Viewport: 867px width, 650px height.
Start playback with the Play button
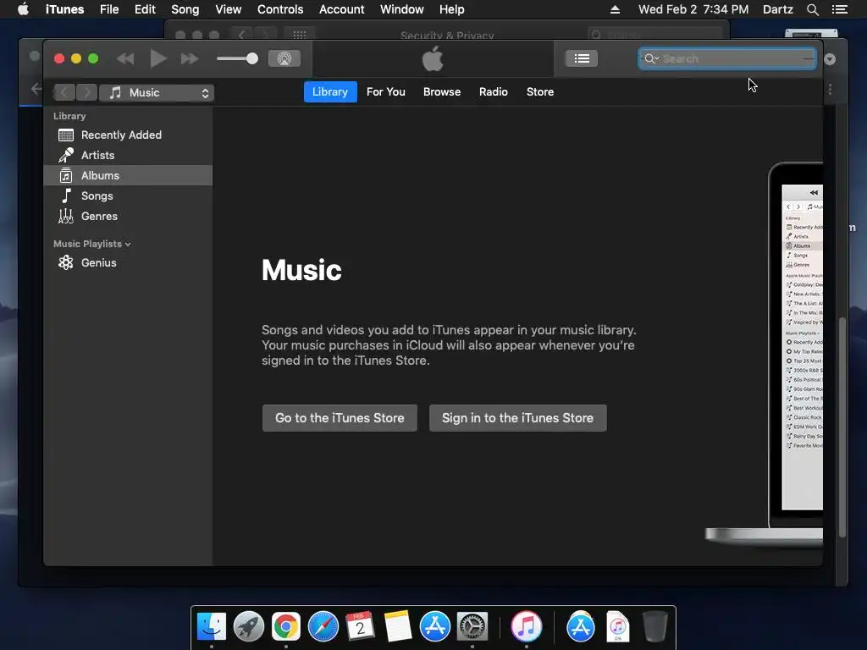158,58
